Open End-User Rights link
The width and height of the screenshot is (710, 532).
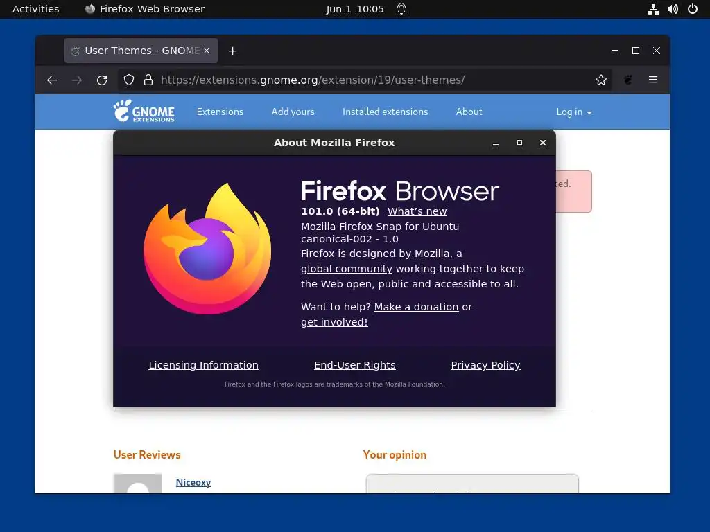point(354,365)
